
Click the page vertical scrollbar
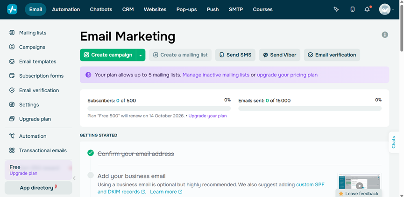(x=402, y=28)
